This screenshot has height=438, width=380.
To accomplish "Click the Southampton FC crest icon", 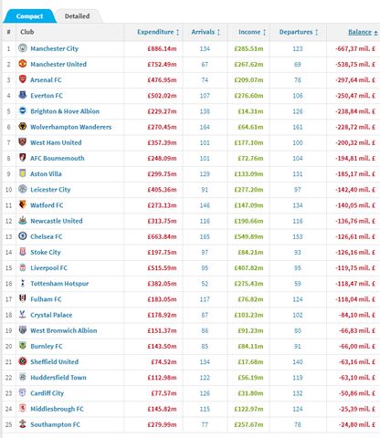I will [x=23, y=424].
